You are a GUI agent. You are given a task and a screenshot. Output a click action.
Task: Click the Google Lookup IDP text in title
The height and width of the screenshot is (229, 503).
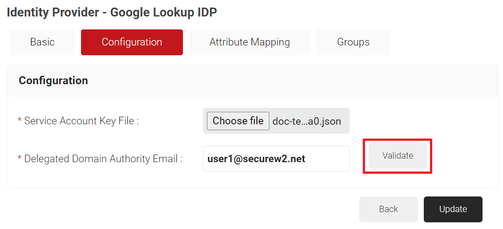(163, 12)
